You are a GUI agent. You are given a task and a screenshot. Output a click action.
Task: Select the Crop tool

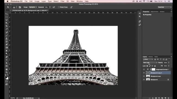(x=7, y=26)
